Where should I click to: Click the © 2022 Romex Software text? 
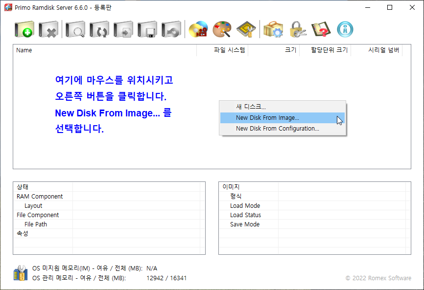point(378,278)
